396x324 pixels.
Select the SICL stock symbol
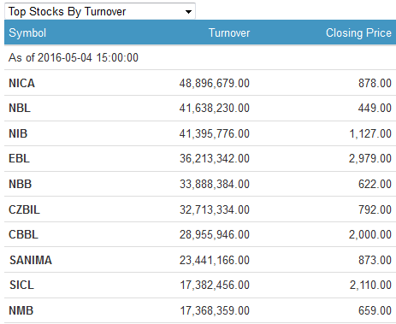(21, 285)
